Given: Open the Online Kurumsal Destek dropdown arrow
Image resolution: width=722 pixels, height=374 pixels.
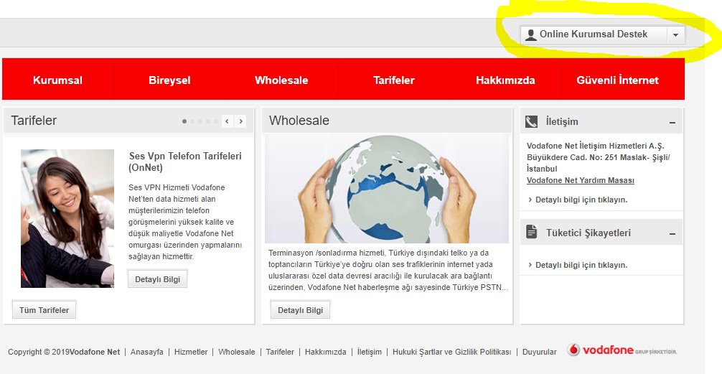Looking at the screenshot, I should coord(675,35).
